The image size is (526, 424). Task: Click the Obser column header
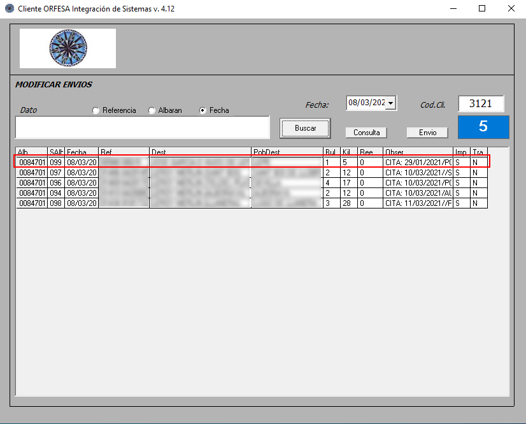pyautogui.click(x=417, y=152)
